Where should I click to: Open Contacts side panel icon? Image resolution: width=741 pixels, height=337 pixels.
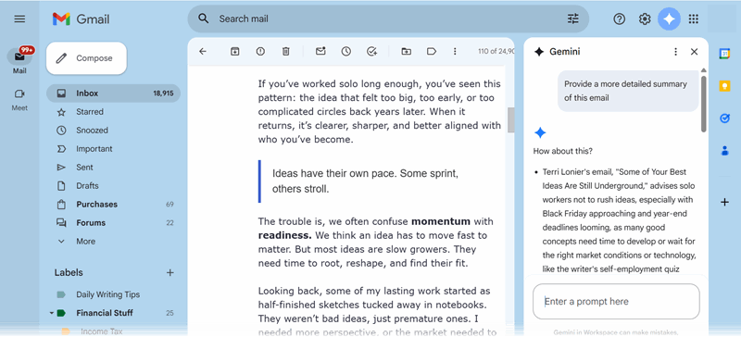pos(724,151)
